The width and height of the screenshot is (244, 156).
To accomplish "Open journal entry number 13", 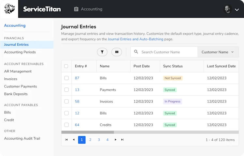I will coord(77,90).
